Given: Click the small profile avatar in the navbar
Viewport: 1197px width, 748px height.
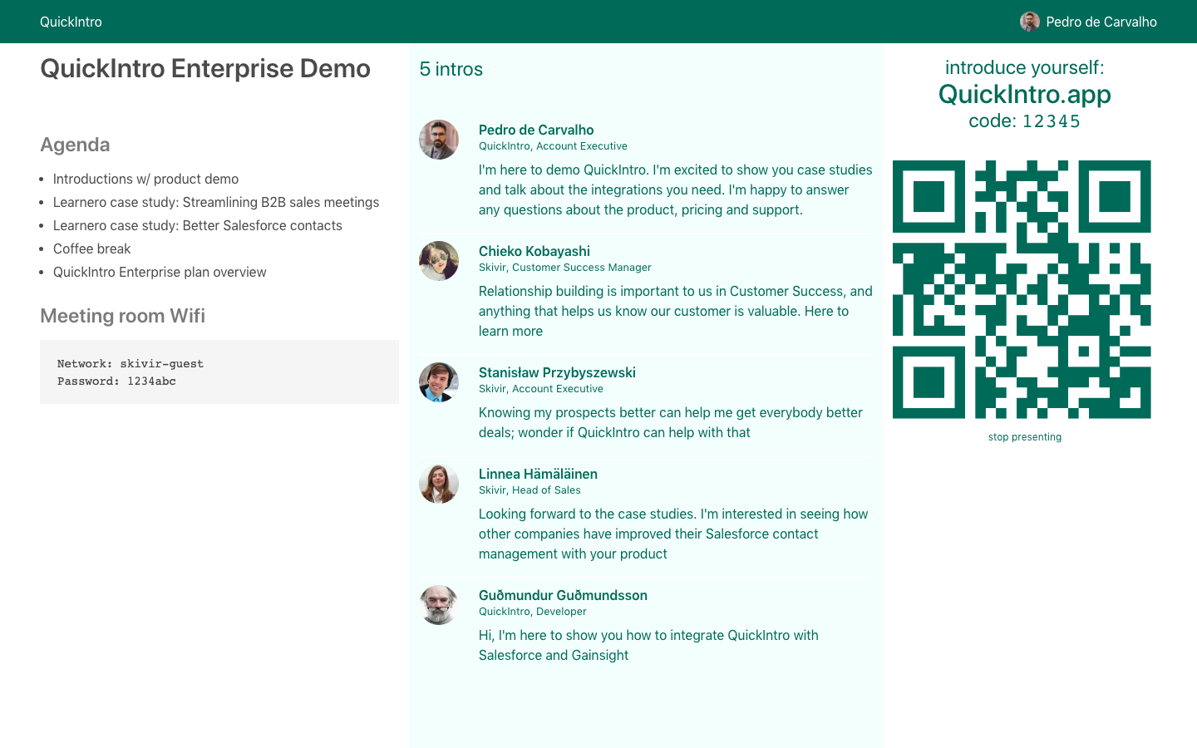Looking at the screenshot, I should pos(1030,22).
